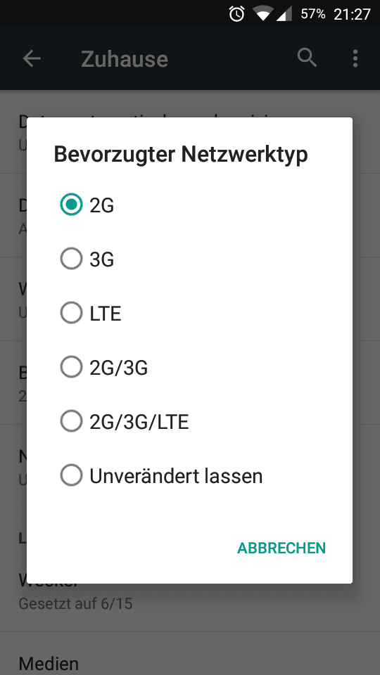The width and height of the screenshot is (380, 675).
Task: Select the 2G radio button
Action: (71, 205)
